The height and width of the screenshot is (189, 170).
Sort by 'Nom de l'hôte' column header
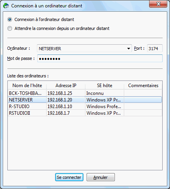click(x=27, y=86)
